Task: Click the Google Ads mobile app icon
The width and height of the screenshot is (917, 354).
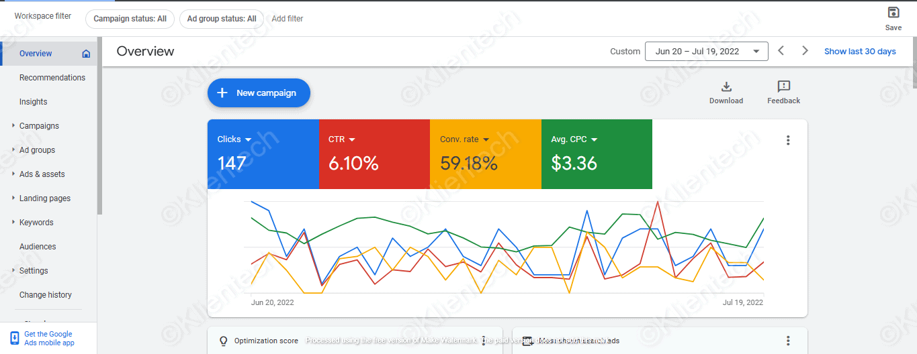Action: (14, 338)
